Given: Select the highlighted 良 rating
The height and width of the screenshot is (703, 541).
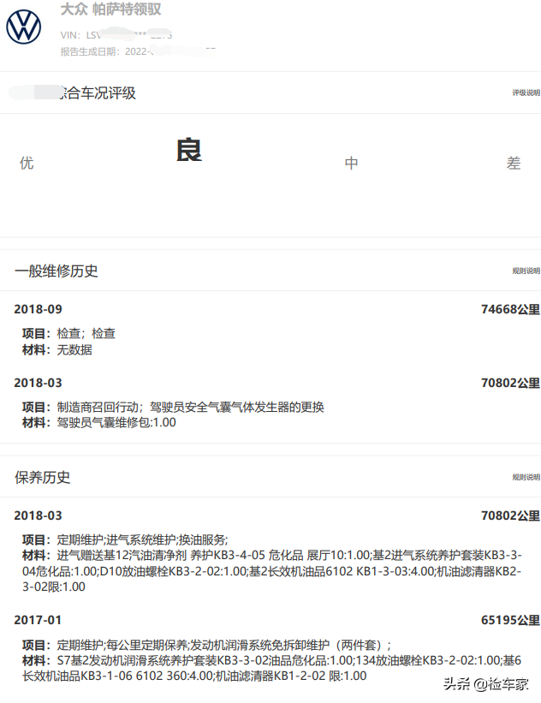Looking at the screenshot, I should tap(188, 151).
